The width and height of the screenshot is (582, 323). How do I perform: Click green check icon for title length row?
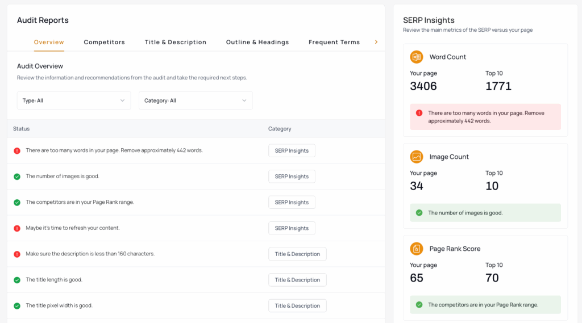pyautogui.click(x=17, y=280)
